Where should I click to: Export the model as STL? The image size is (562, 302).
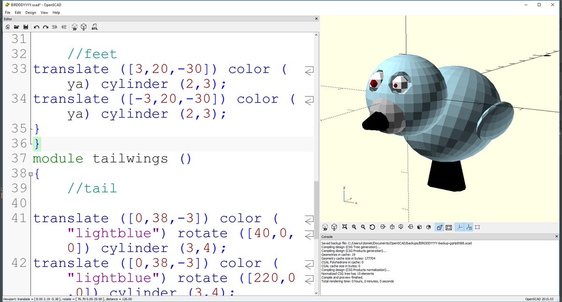tap(95, 27)
